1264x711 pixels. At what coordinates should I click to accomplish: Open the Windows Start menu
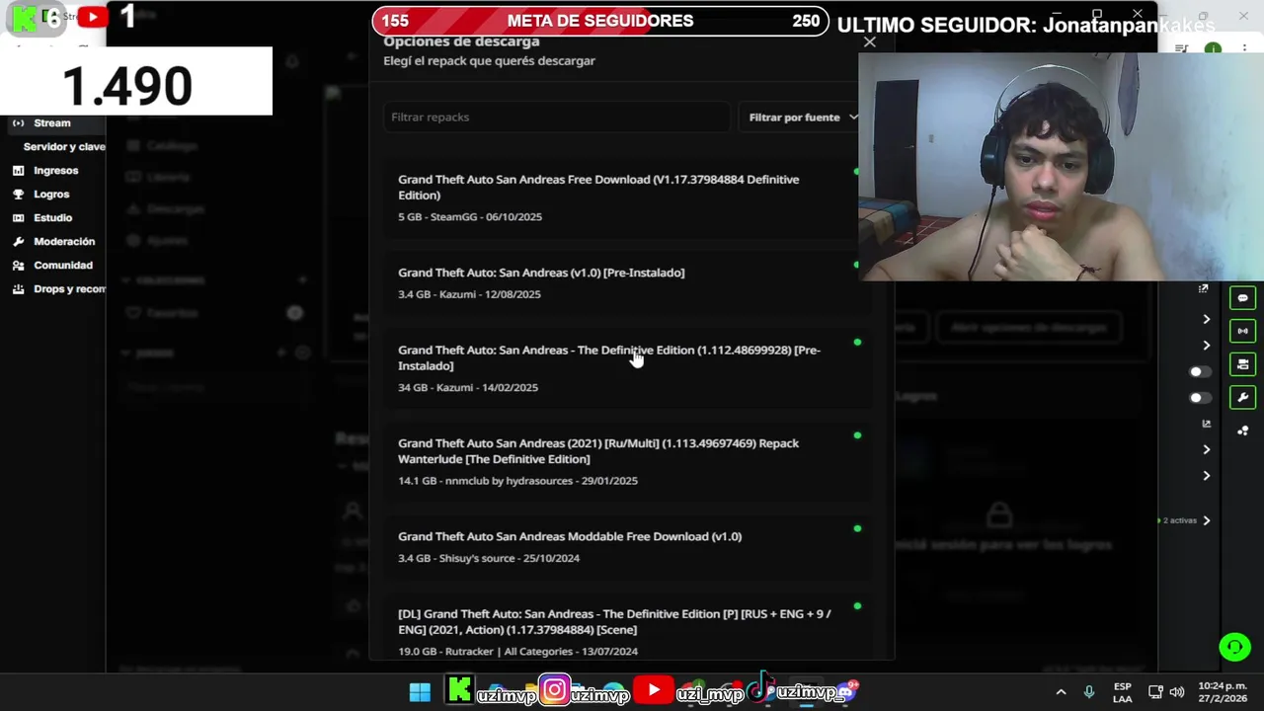click(420, 692)
